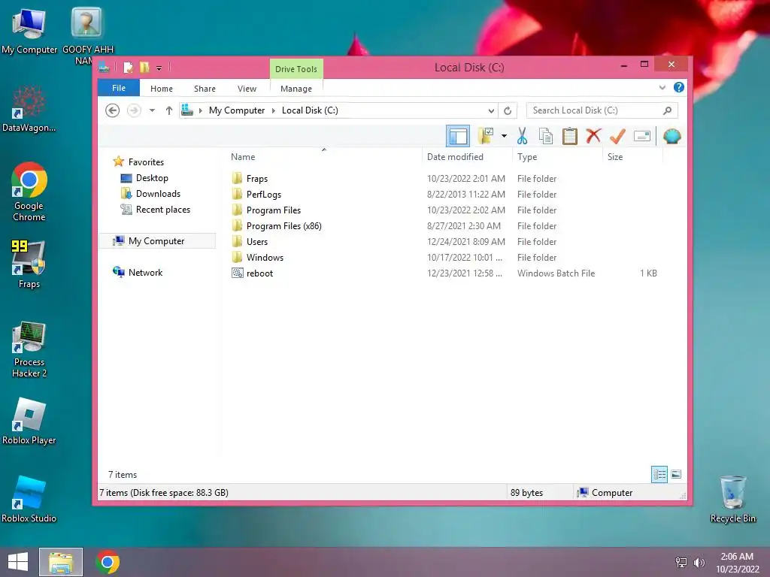This screenshot has height=577, width=770.
Task: Click Google Chrome on the taskbar
Action: tap(108, 562)
